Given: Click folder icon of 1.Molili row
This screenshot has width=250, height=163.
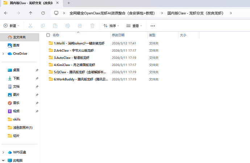Looking at the screenshot, I should [51, 43].
